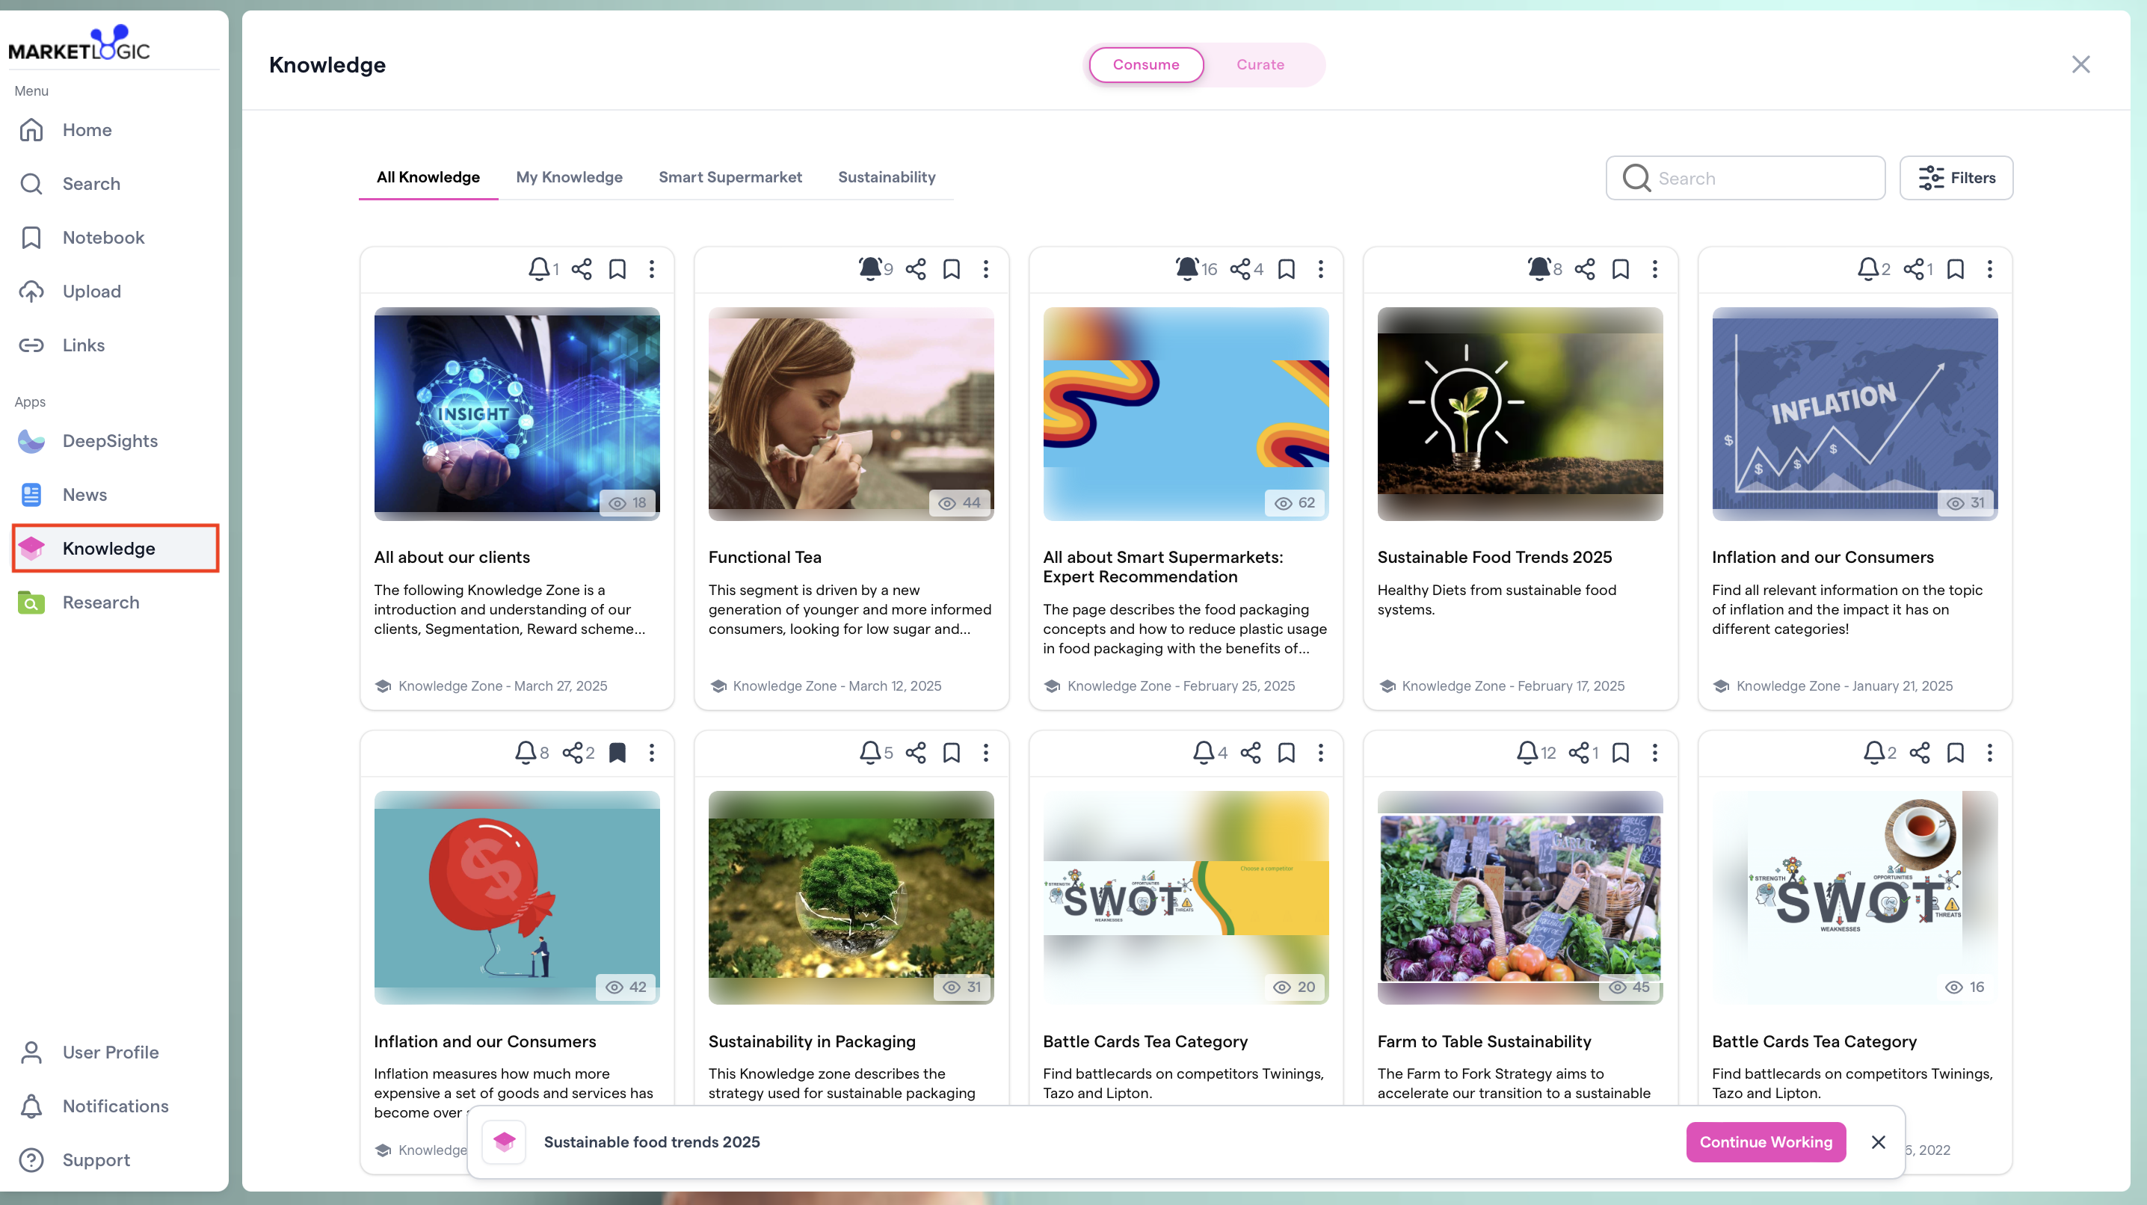The image size is (2147, 1205).
Task: Share the Battle Cards card with 16 views
Action: pyautogui.click(x=1919, y=753)
